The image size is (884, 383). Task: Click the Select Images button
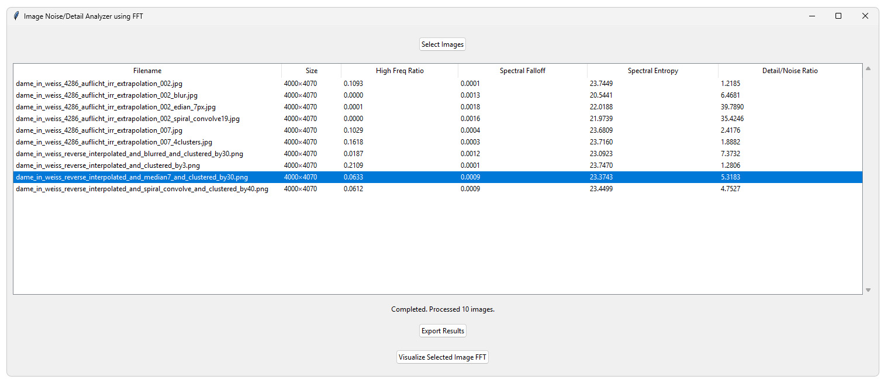click(442, 44)
